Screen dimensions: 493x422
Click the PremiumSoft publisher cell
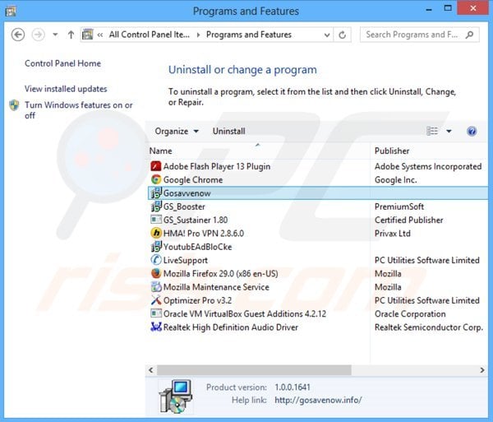coord(399,206)
